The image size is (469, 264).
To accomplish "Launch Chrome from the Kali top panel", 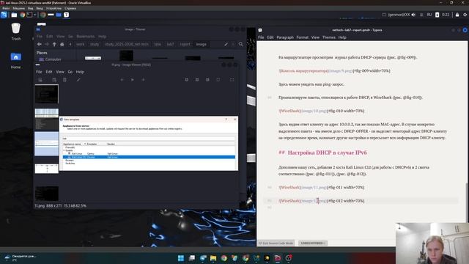I will [23, 15].
